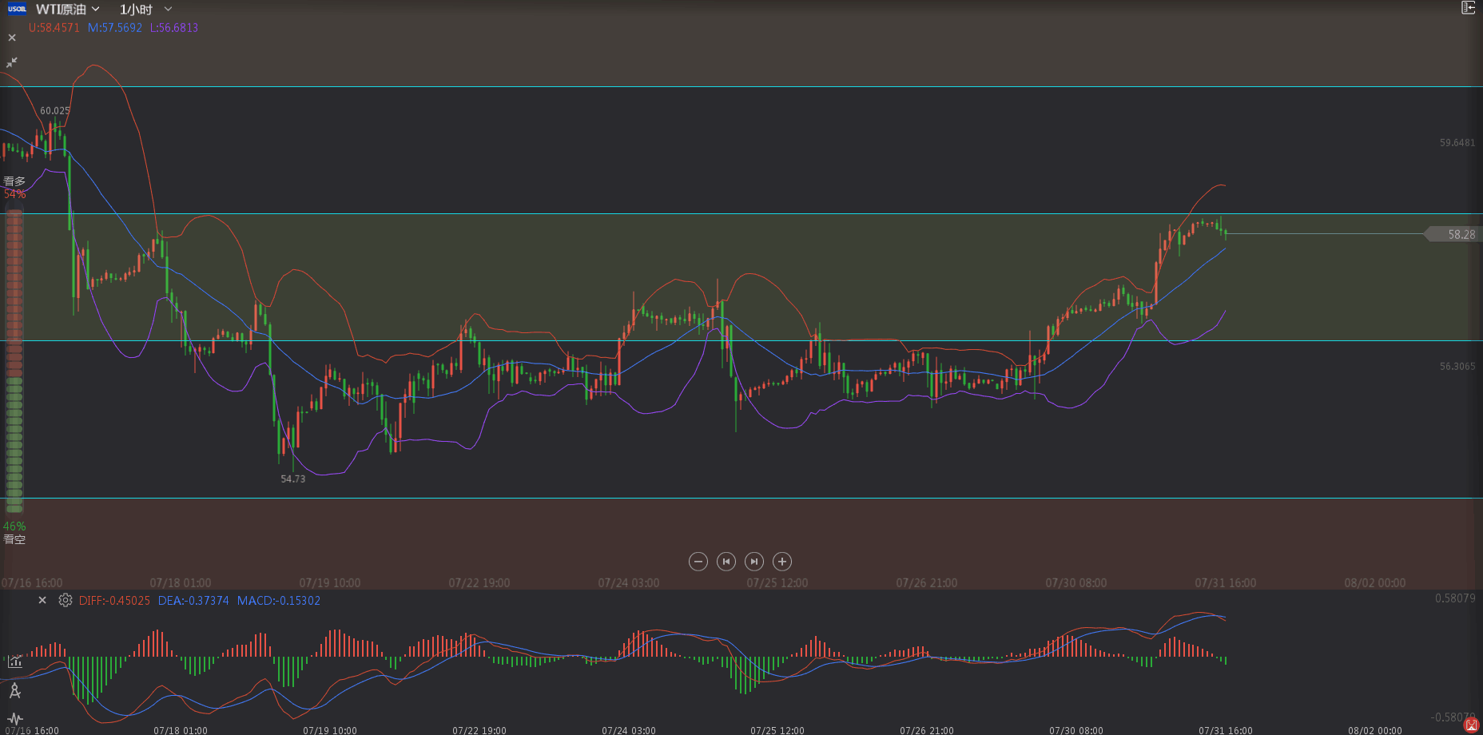
Task: Open MACD indicator settings gear
Action: coord(66,600)
